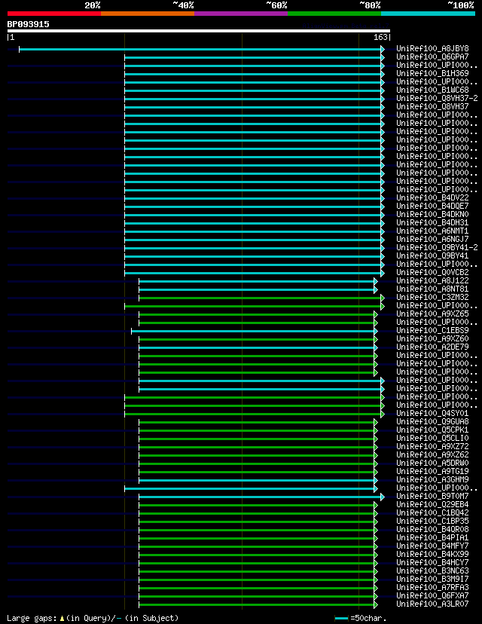Open hit UniRef100_Q4SY01
The image size is (482, 624).
(x=433, y=414)
